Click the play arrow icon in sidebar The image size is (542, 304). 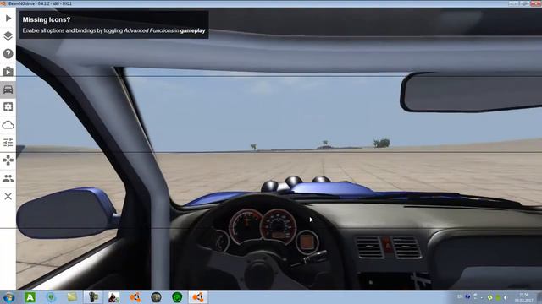point(8,19)
